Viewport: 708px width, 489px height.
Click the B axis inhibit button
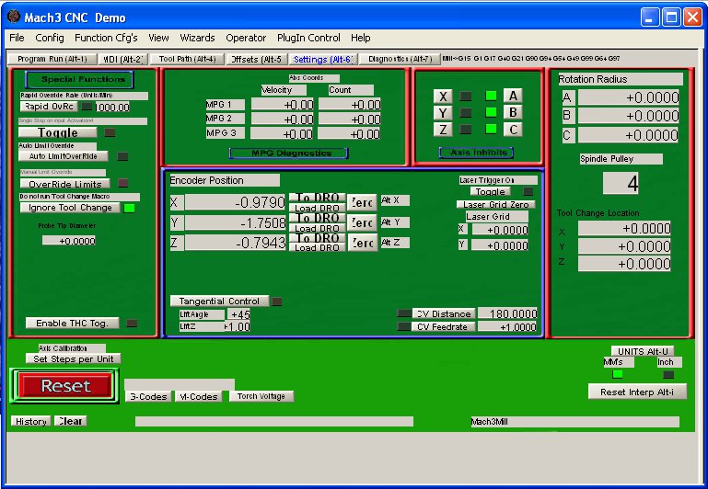(513, 112)
